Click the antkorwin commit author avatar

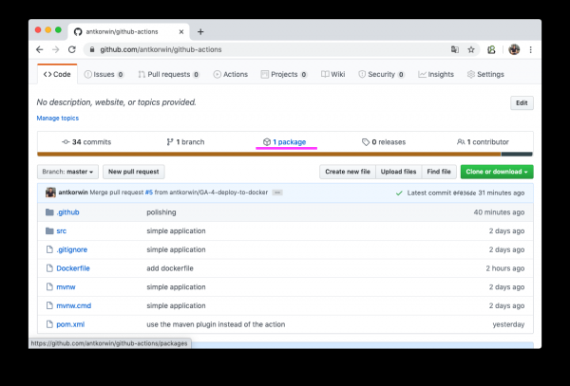click(50, 193)
